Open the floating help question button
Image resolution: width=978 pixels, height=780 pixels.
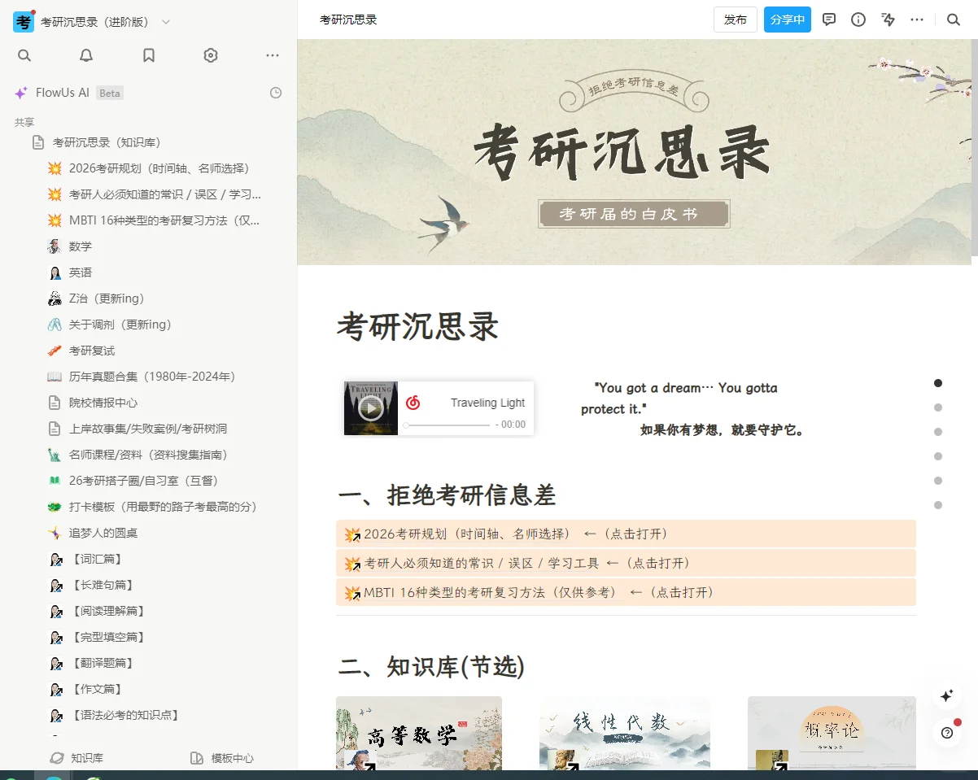point(947,733)
